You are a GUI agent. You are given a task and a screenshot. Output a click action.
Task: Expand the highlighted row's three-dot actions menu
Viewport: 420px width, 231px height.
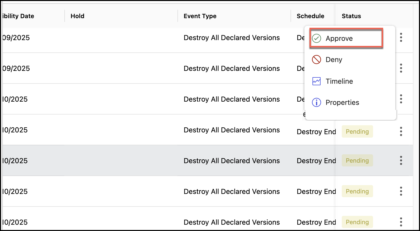pos(401,161)
